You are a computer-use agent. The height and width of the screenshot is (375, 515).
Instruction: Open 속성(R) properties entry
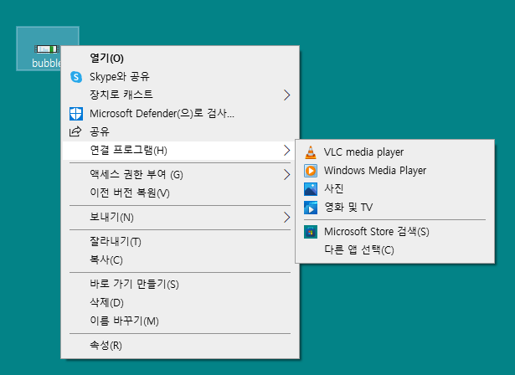tap(180, 346)
